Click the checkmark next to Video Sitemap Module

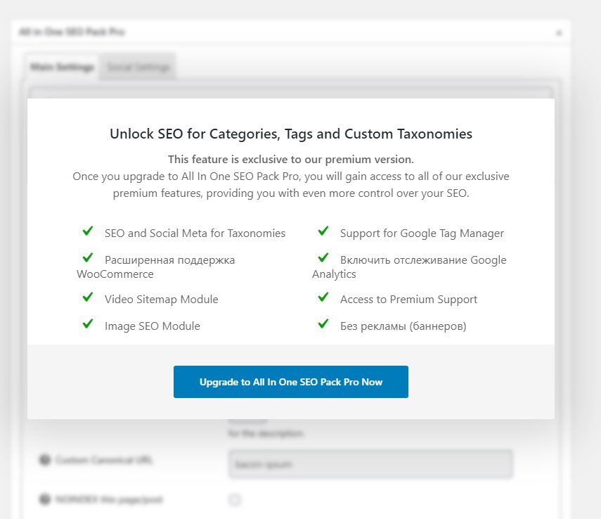(88, 297)
